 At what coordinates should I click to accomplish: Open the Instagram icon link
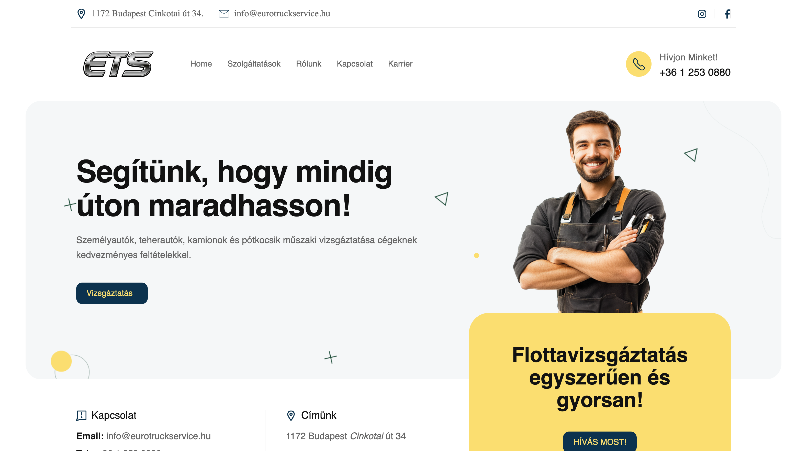click(x=702, y=14)
